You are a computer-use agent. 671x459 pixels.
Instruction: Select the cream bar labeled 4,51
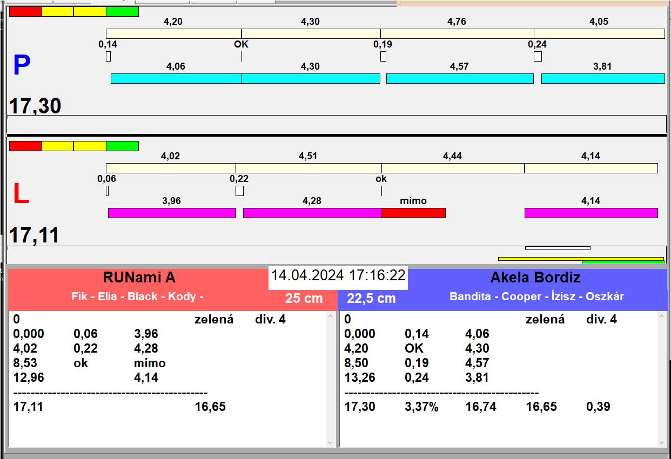308,168
